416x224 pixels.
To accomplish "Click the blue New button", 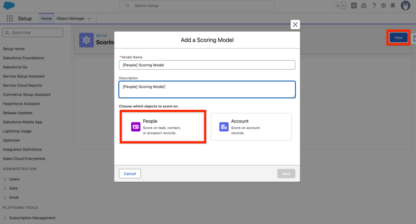I will coord(399,38).
